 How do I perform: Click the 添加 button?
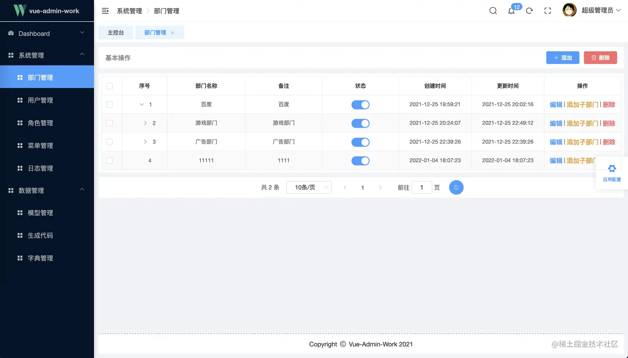pos(563,58)
